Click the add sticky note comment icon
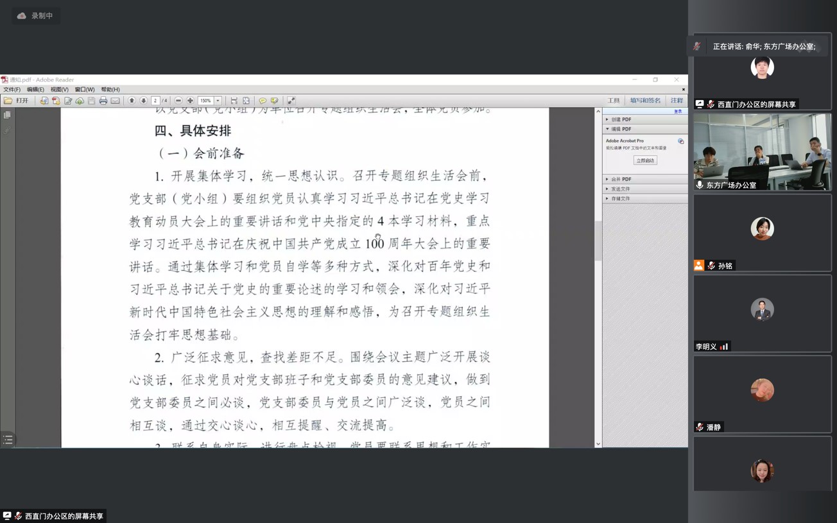This screenshot has width=837, height=523. 263,101
